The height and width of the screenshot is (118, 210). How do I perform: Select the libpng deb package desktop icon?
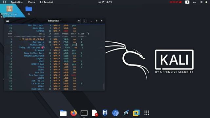tap(10, 11)
